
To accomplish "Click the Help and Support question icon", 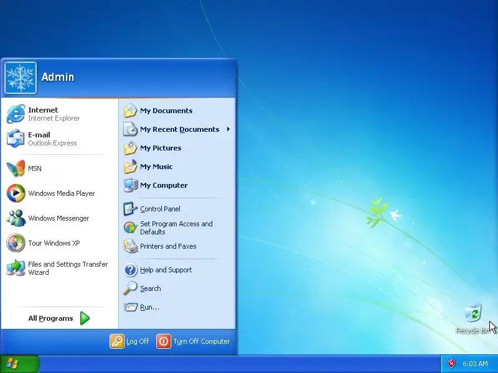I will click(x=130, y=270).
